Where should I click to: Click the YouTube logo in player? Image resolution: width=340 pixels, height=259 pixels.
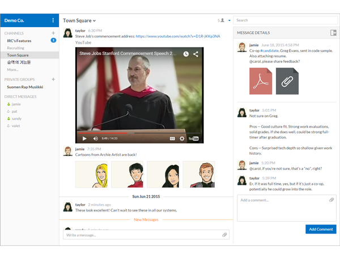pos(193,139)
